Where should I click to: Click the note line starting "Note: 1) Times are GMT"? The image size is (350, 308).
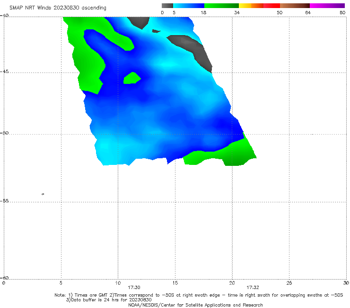pos(199,295)
